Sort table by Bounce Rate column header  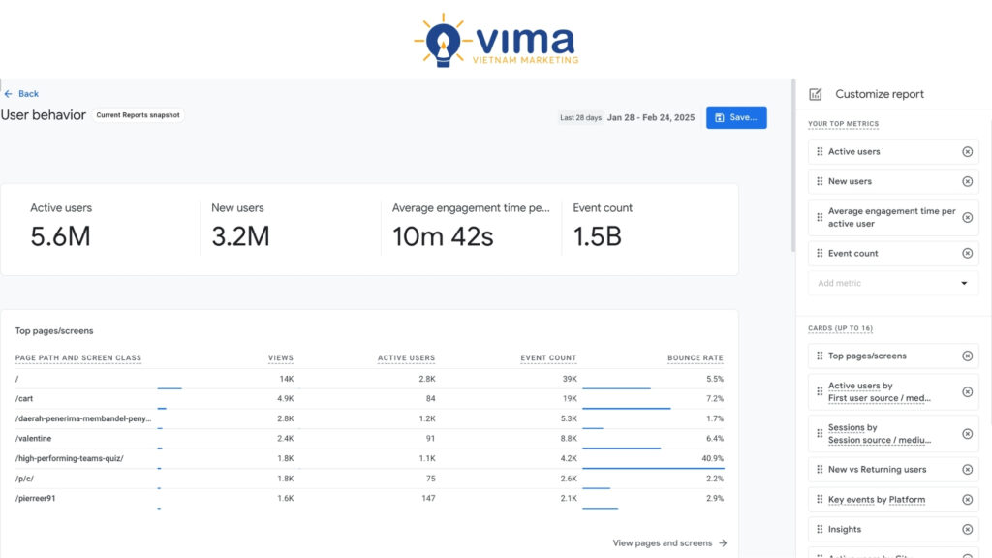click(x=695, y=358)
